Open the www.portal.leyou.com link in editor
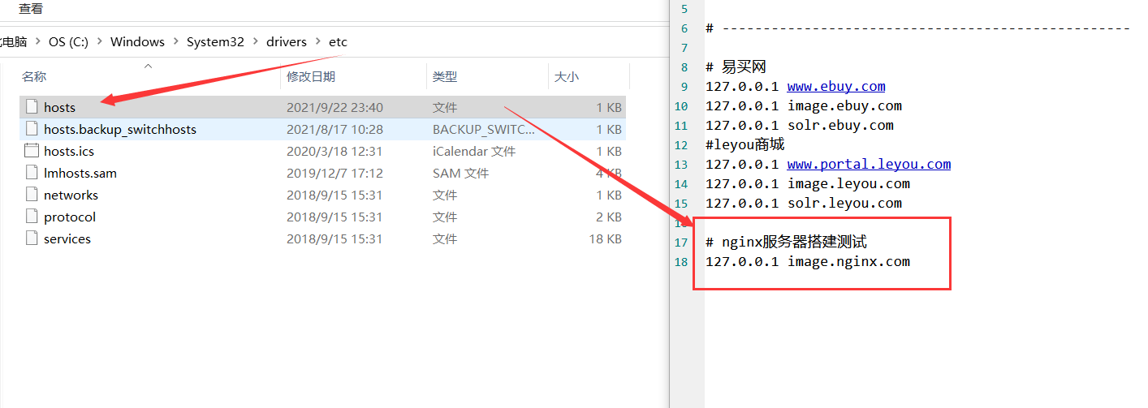Screen dimensions: 1148x408 pos(869,164)
